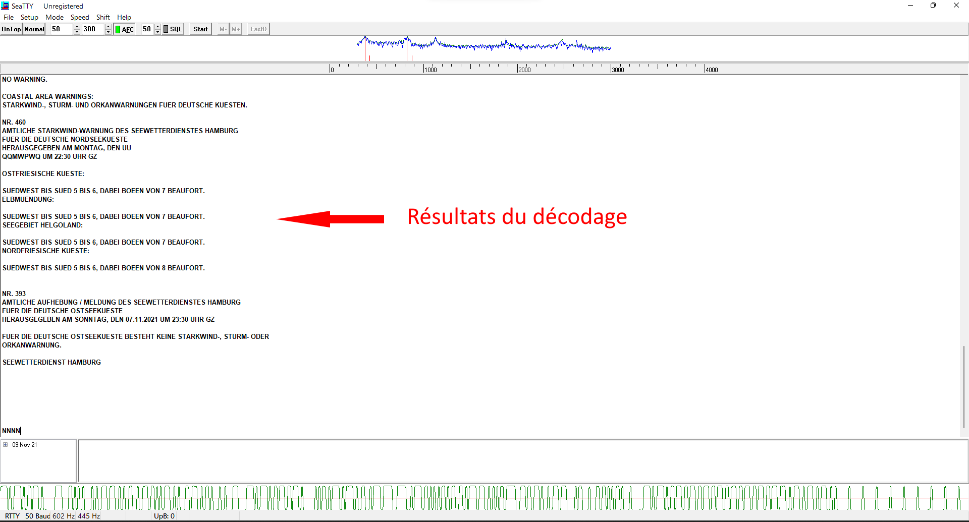Click the M- button

pyautogui.click(x=223, y=29)
